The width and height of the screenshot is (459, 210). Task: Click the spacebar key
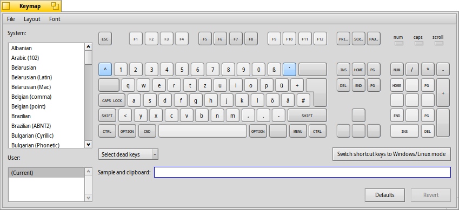tap(203, 131)
